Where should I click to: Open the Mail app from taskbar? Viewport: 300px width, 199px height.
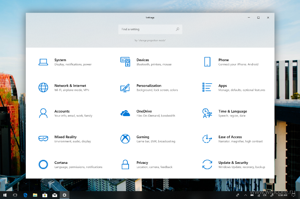55,195
